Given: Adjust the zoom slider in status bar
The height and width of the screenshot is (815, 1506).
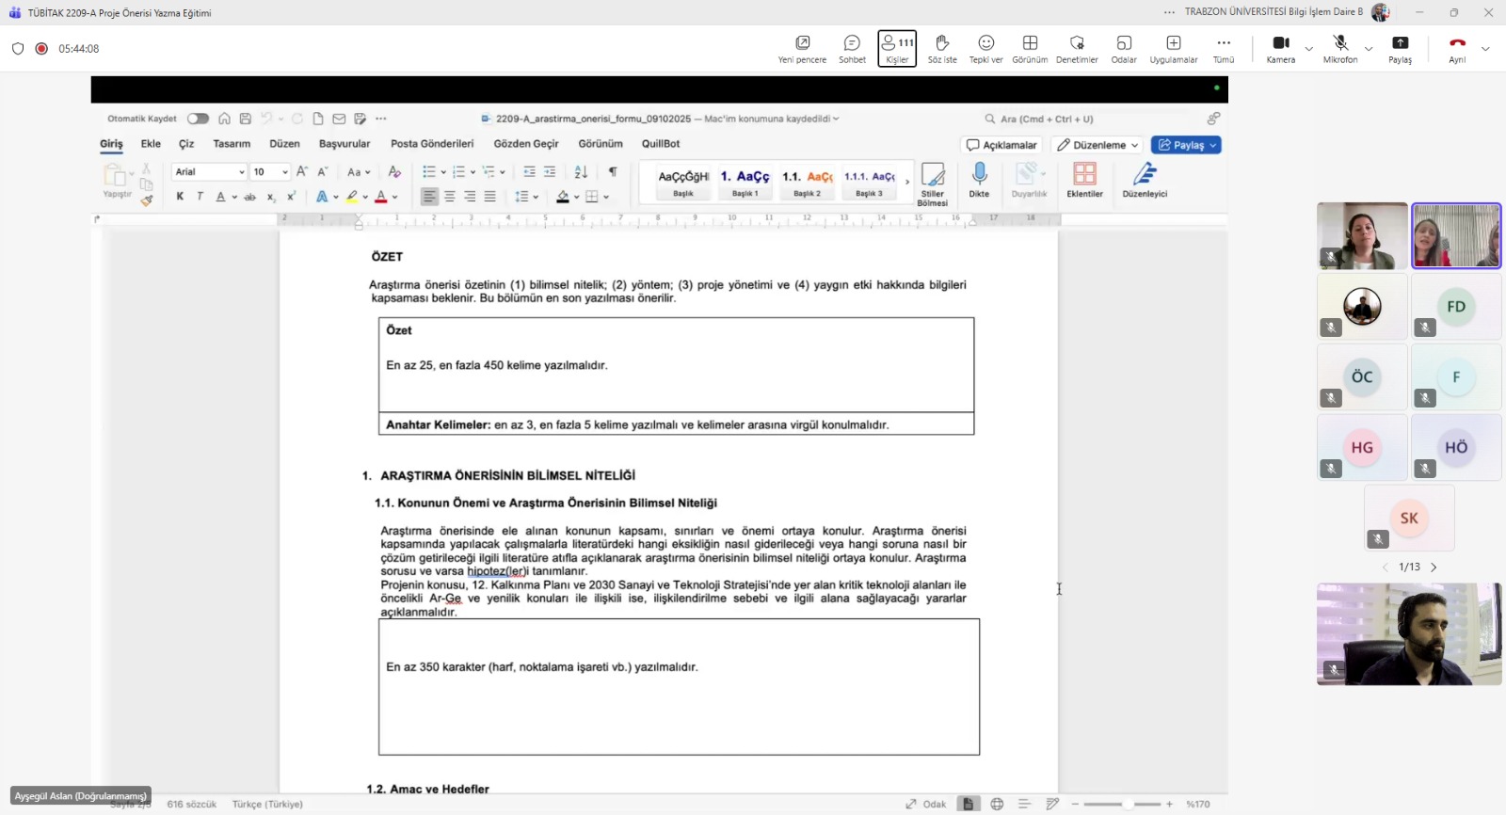Looking at the screenshot, I should (x=1128, y=804).
